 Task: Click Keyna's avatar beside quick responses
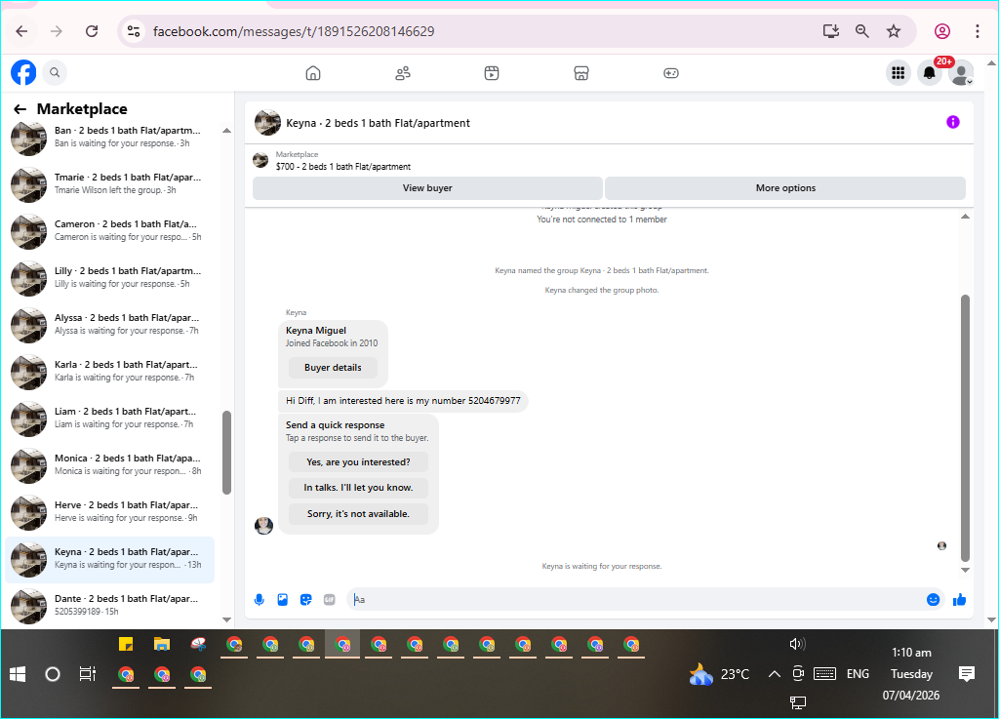click(263, 526)
